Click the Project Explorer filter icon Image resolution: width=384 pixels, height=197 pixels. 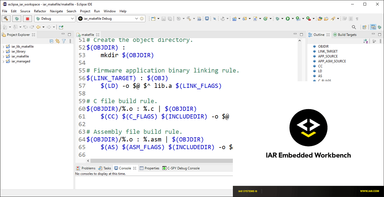[64, 41]
